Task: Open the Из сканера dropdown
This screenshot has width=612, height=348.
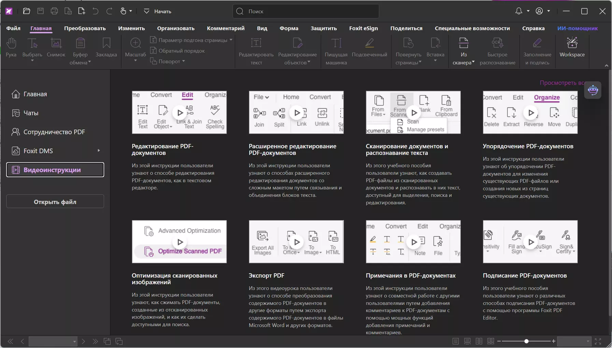Action: (473, 62)
